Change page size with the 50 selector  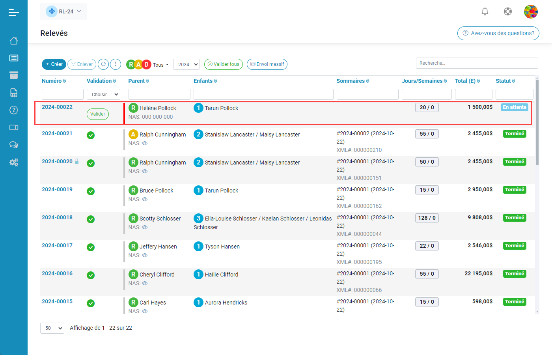[x=52, y=328]
